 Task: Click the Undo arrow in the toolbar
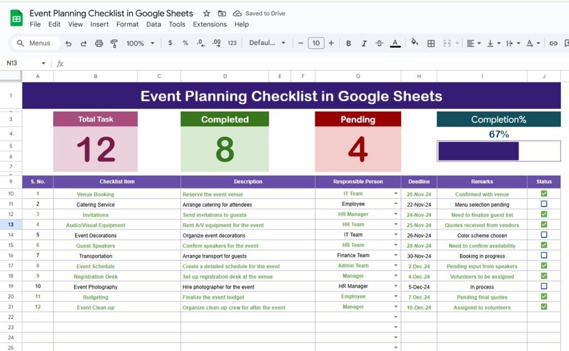pos(68,43)
